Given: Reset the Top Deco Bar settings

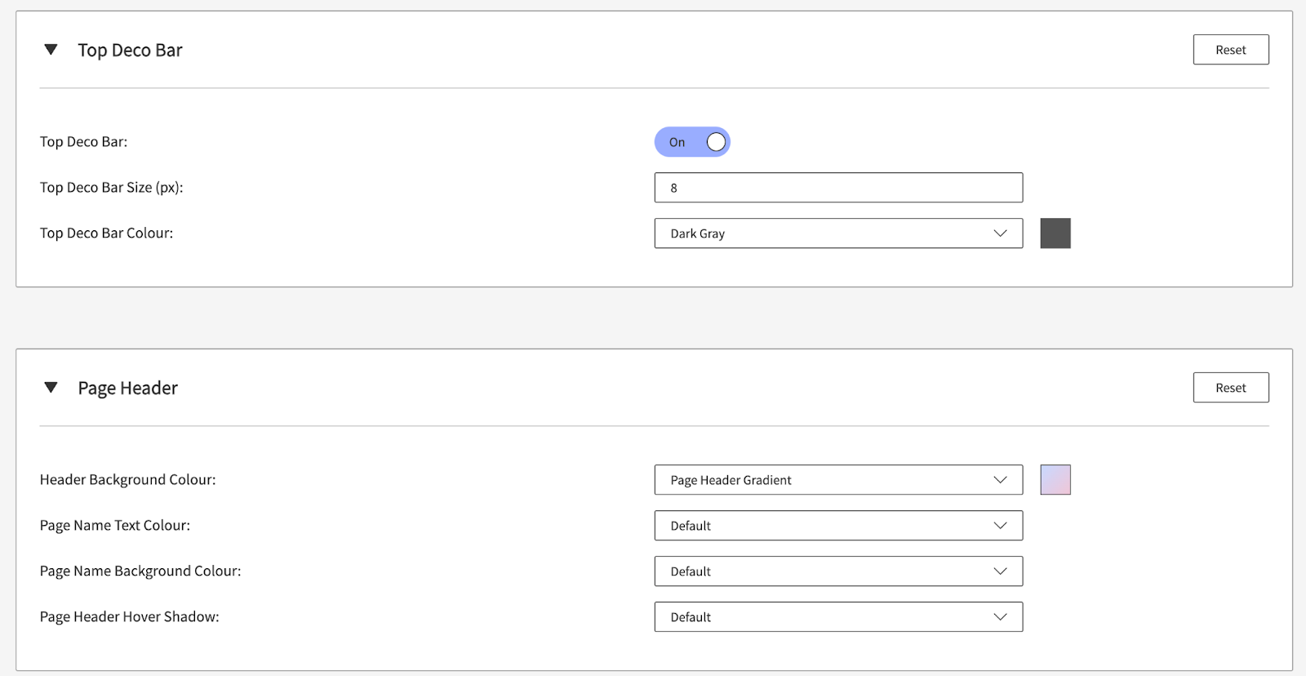Looking at the screenshot, I should pos(1230,50).
